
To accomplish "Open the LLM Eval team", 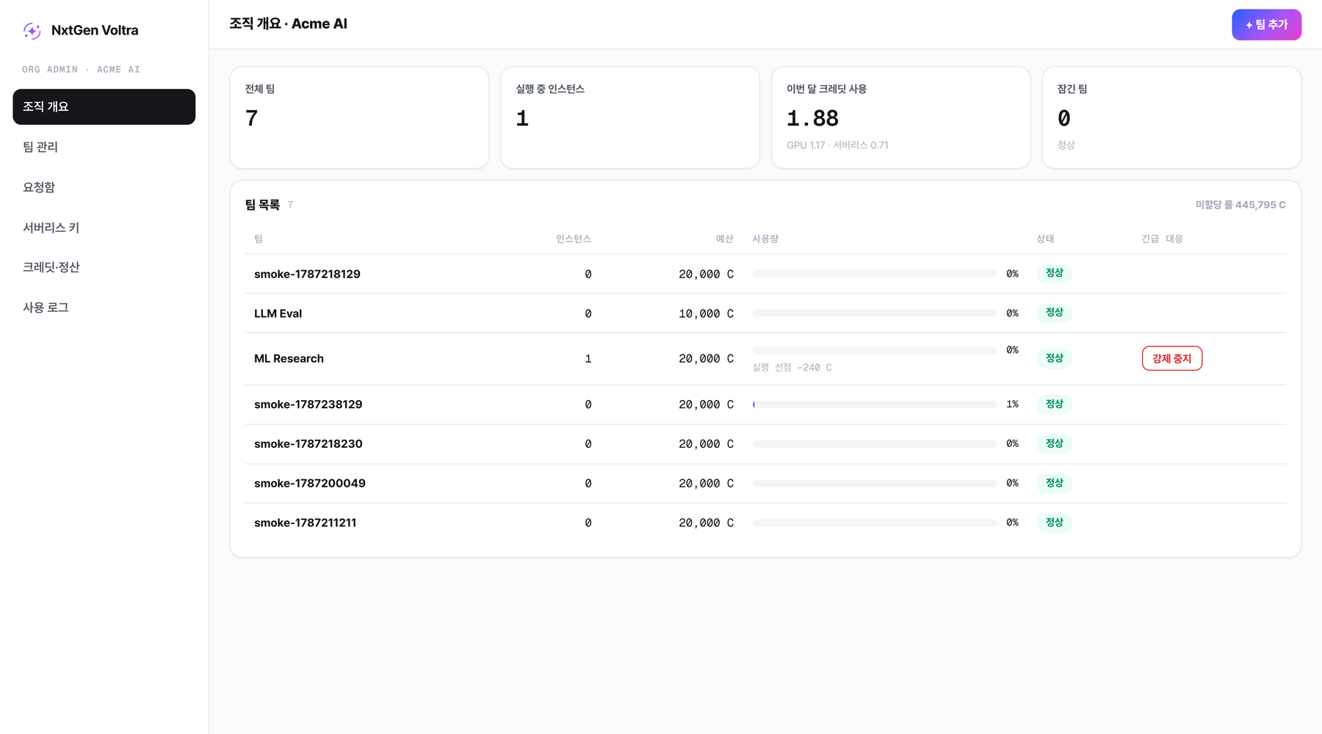I will coord(278,313).
